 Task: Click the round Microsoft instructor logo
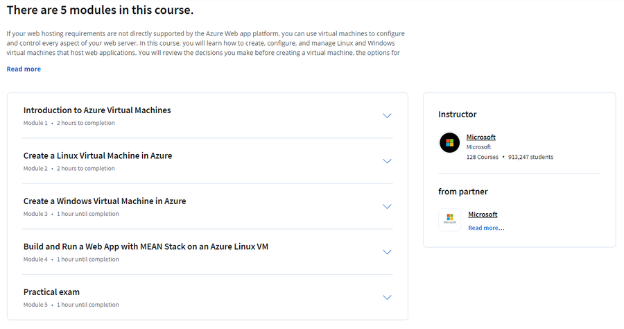click(450, 142)
